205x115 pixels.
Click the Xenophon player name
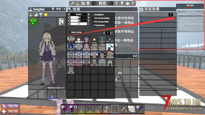(39, 9)
